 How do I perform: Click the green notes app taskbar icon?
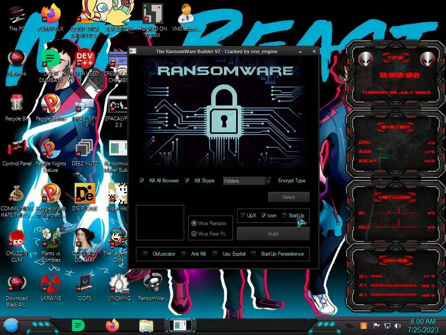pos(78,325)
